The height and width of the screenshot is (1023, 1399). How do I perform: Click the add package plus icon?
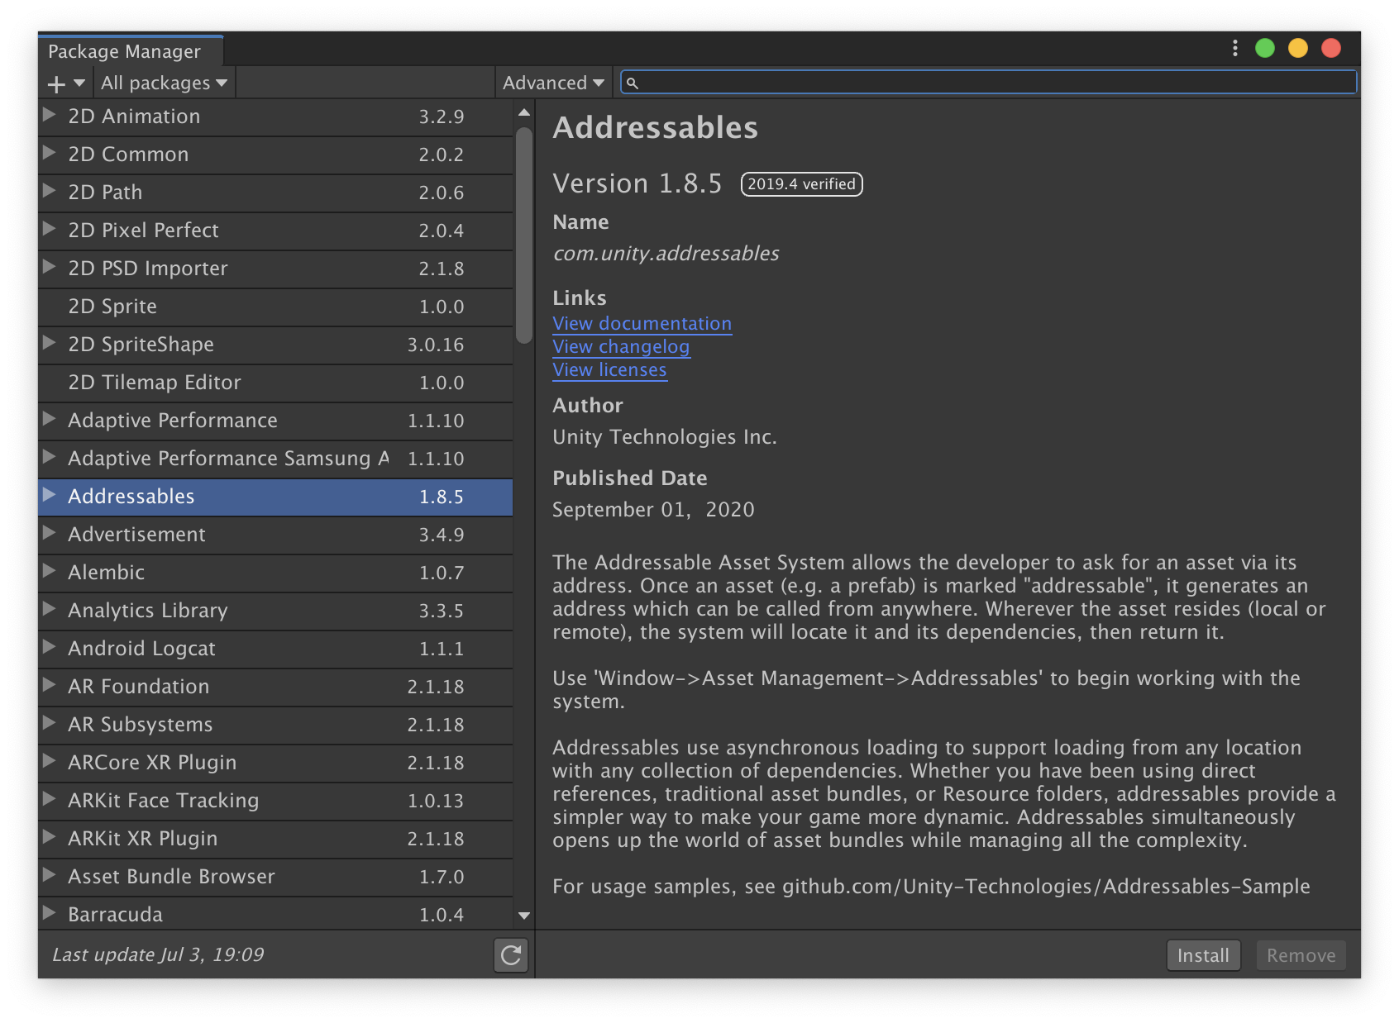[55, 83]
